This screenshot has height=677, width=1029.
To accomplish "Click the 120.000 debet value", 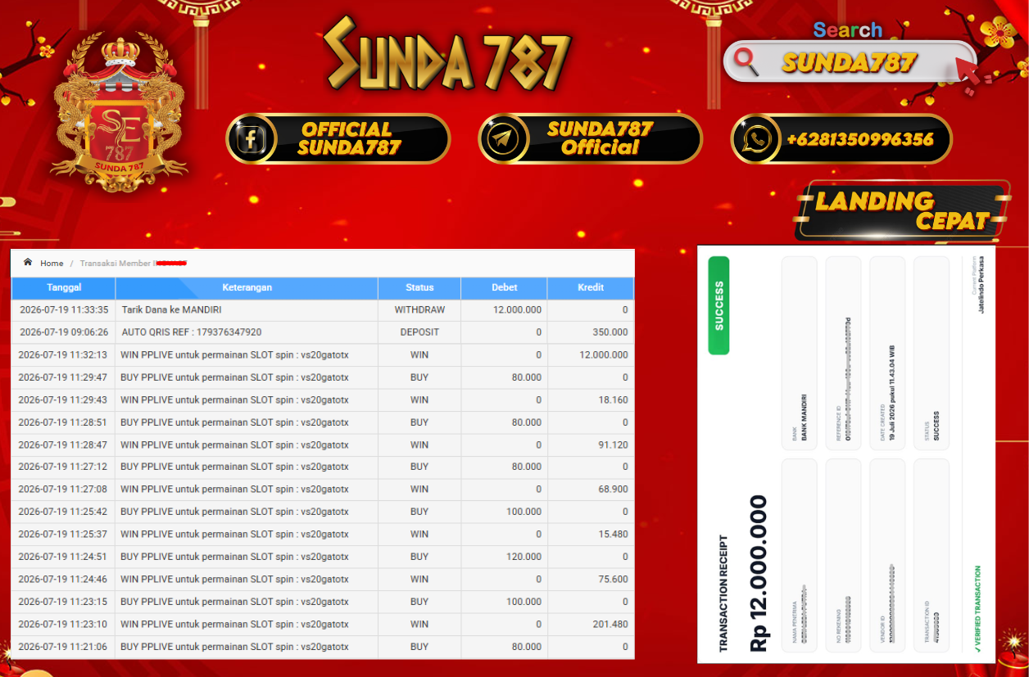I will [x=524, y=557].
